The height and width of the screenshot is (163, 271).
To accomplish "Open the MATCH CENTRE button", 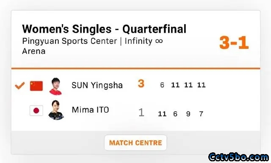I will pyautogui.click(x=135, y=143).
